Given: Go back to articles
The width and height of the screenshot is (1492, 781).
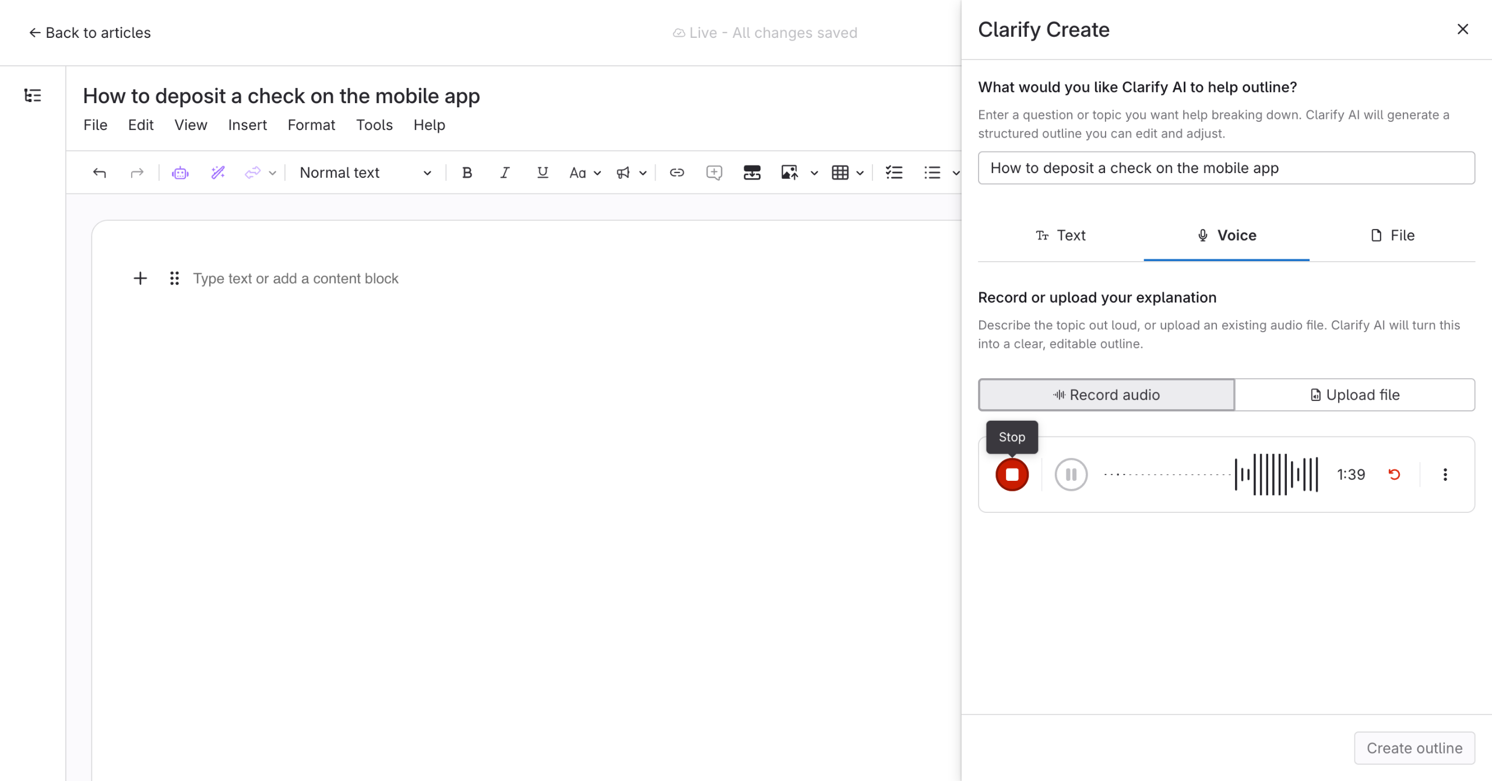Looking at the screenshot, I should pyautogui.click(x=90, y=33).
